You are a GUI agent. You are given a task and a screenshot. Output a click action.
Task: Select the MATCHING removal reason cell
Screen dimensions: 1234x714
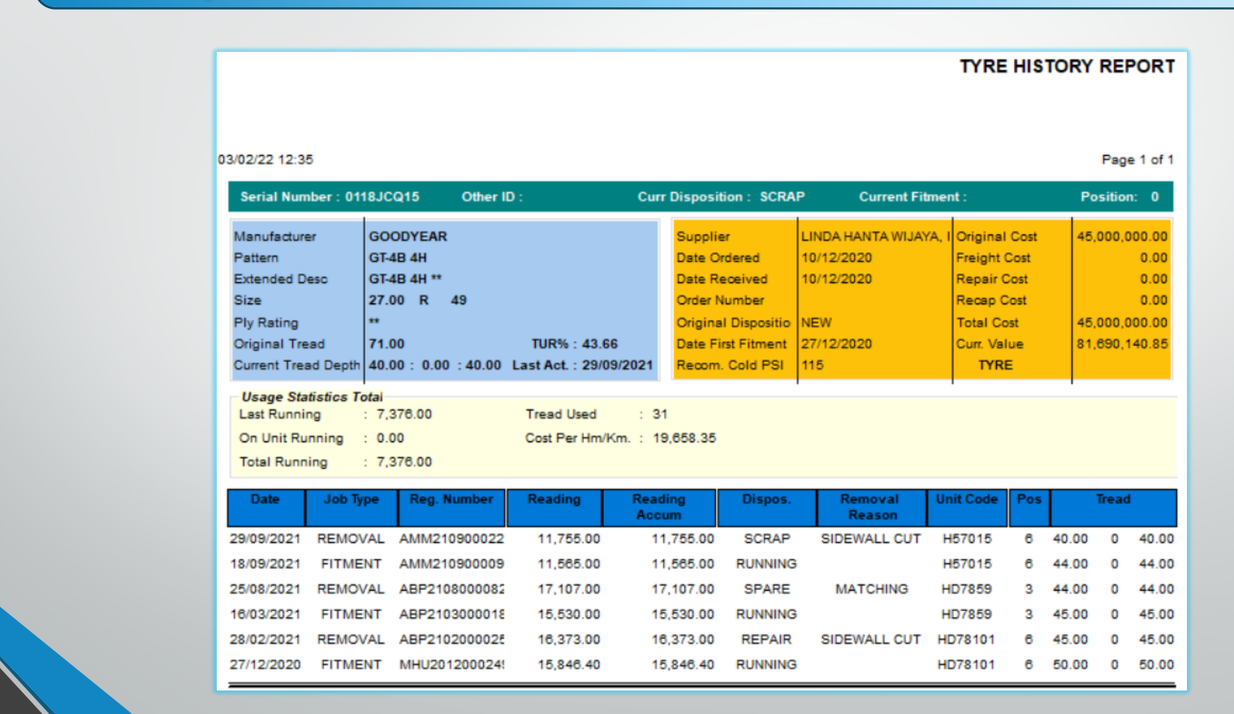(871, 589)
